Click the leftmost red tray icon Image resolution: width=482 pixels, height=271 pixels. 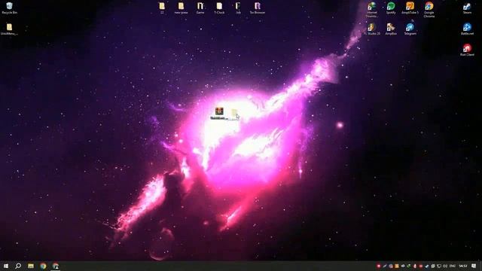tap(378, 266)
